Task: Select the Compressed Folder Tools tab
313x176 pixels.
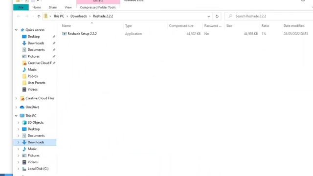Action: click(x=98, y=7)
